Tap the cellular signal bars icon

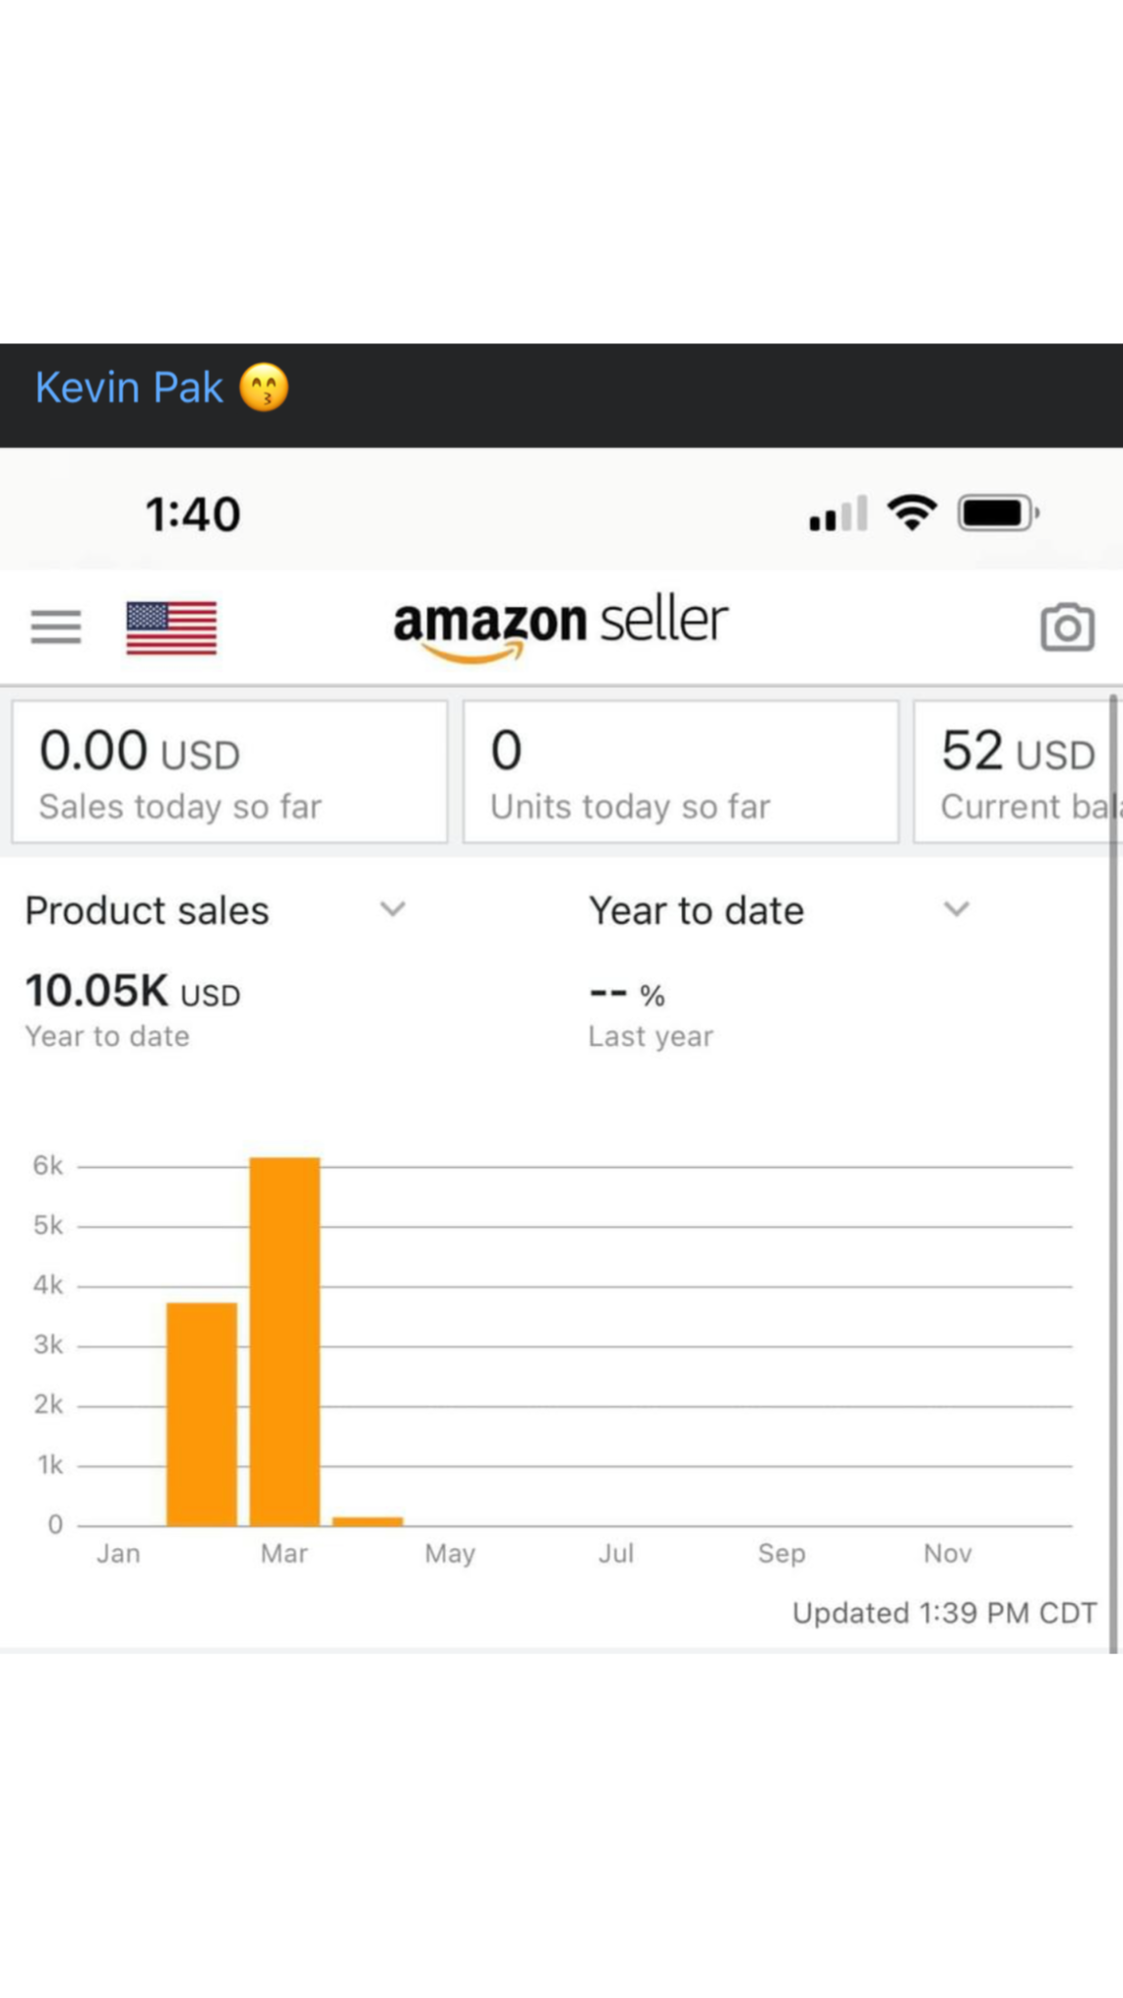click(838, 514)
